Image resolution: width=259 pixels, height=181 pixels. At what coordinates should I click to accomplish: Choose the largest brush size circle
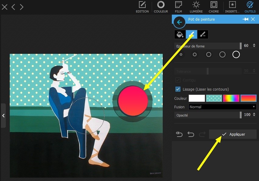(236, 54)
